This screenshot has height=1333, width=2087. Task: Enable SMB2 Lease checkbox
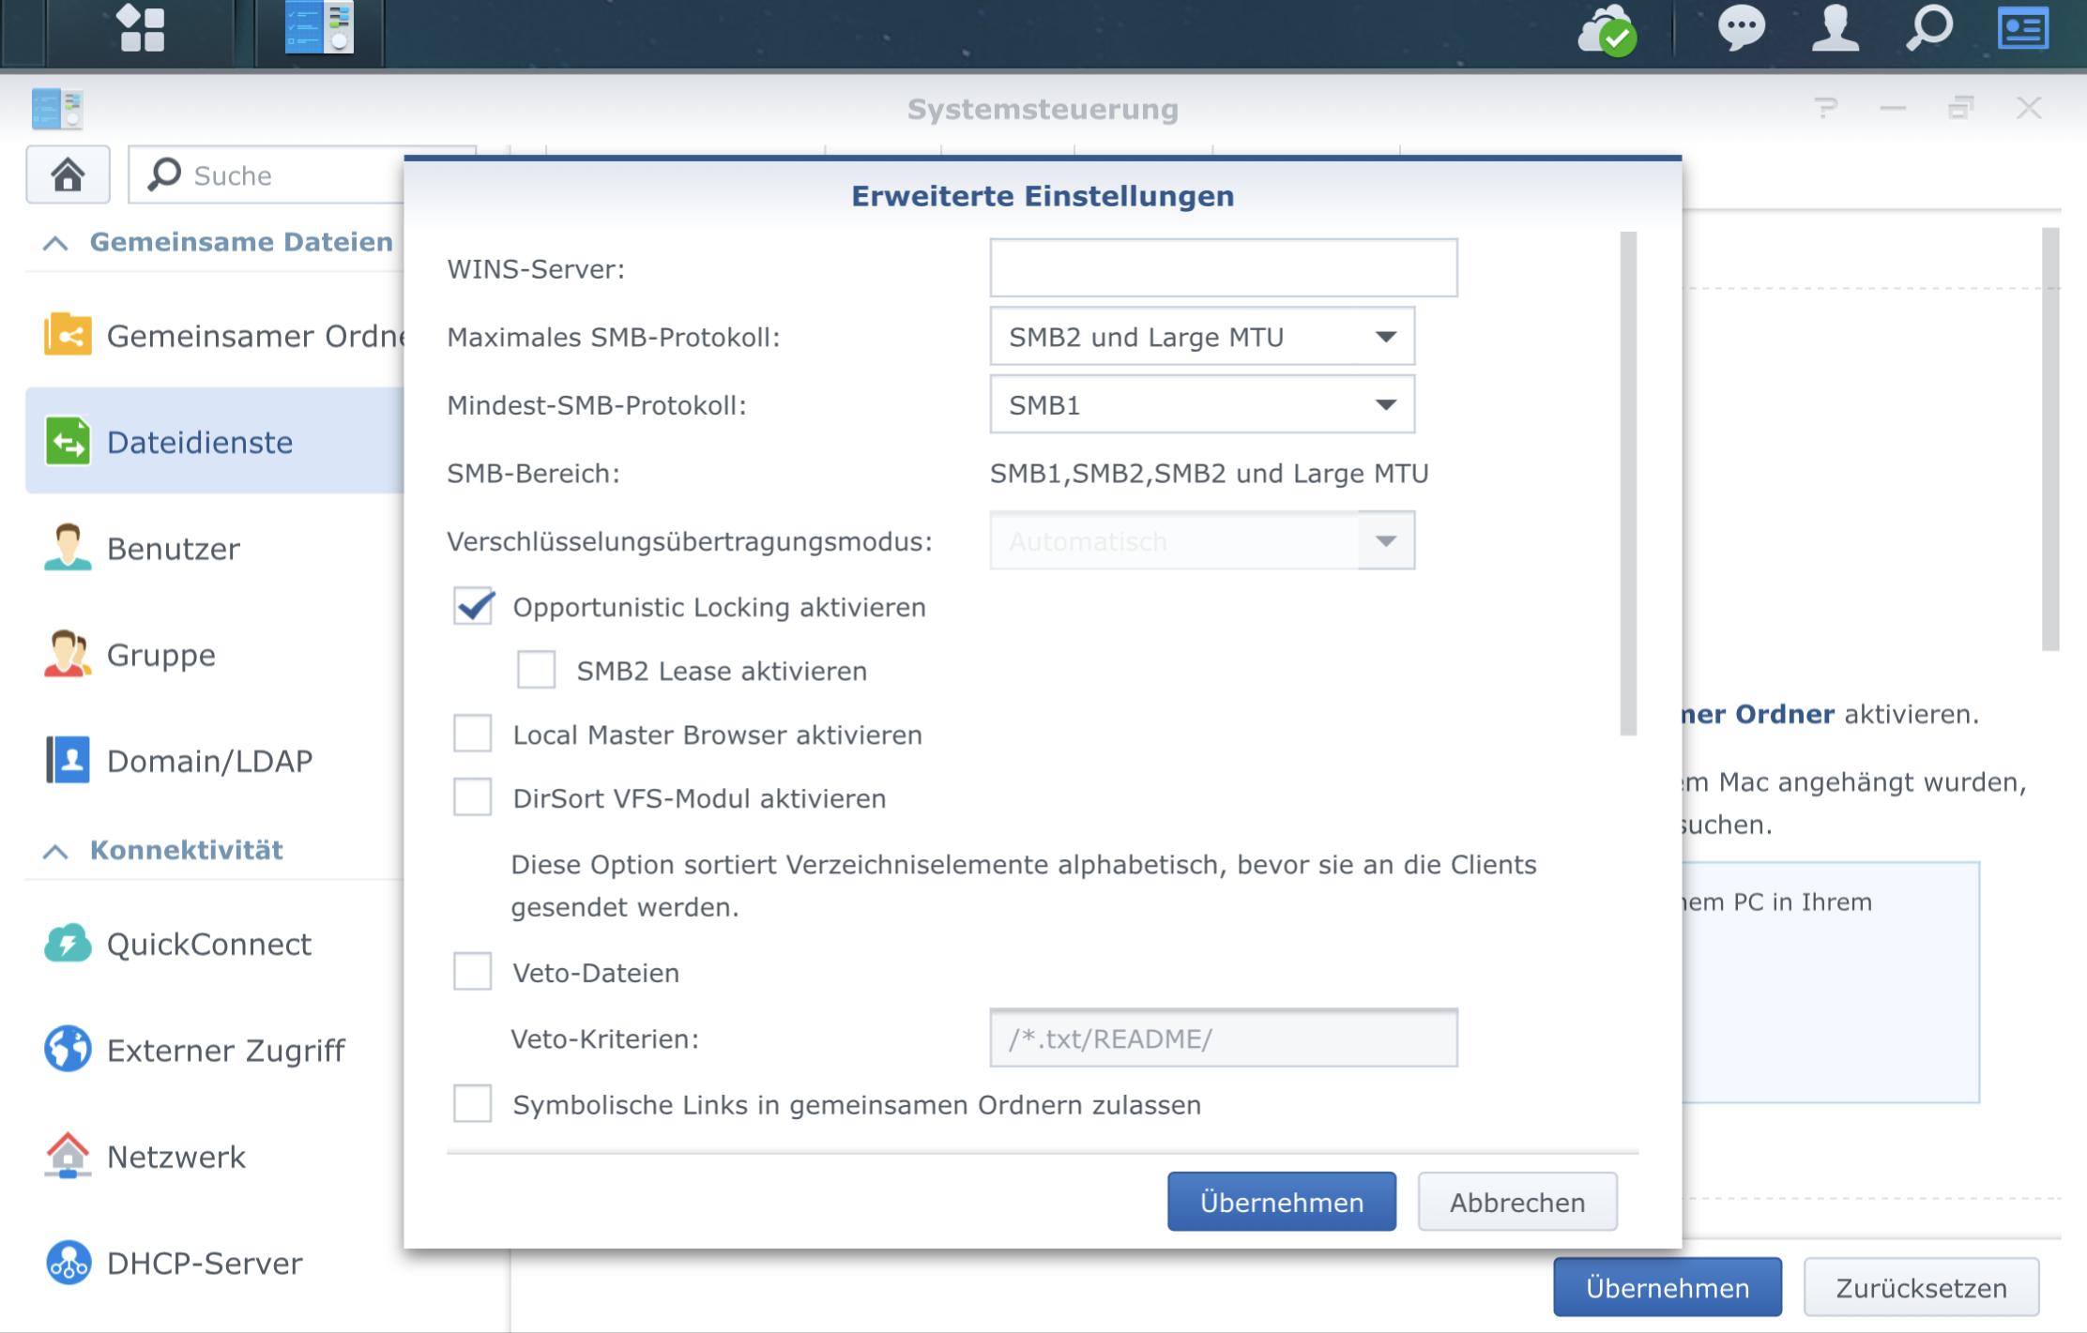click(536, 671)
